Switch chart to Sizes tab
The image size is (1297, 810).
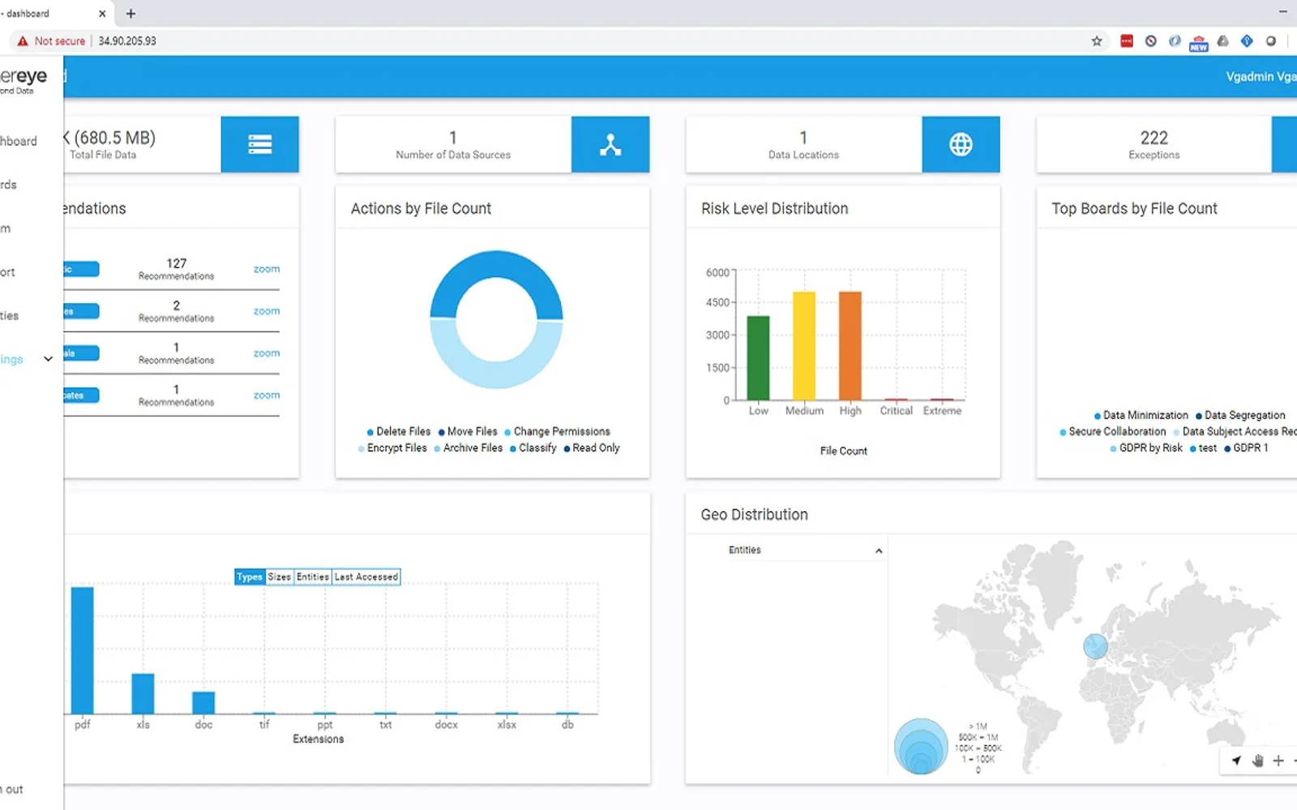pyautogui.click(x=280, y=577)
